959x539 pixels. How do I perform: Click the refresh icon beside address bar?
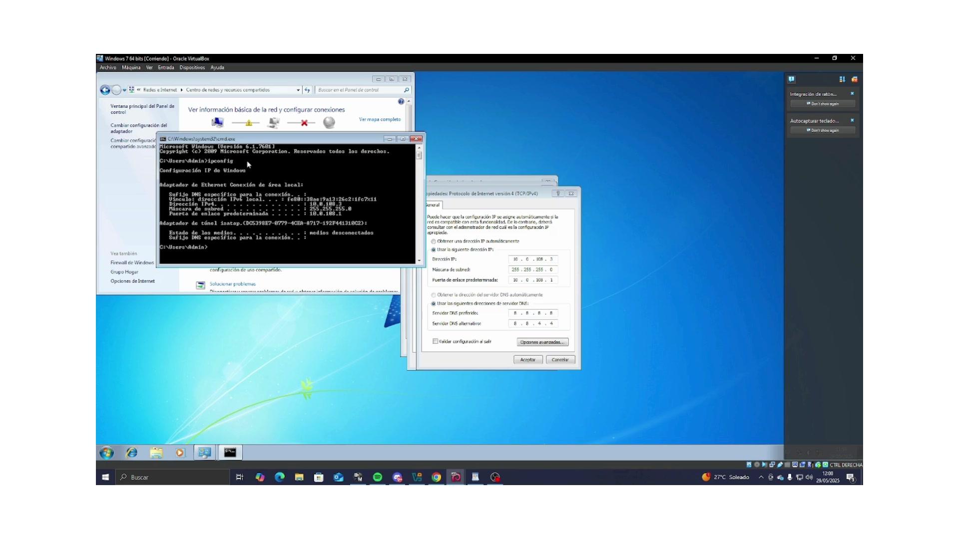(307, 90)
